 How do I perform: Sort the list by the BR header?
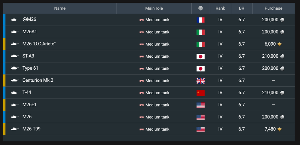pyautogui.click(x=241, y=8)
